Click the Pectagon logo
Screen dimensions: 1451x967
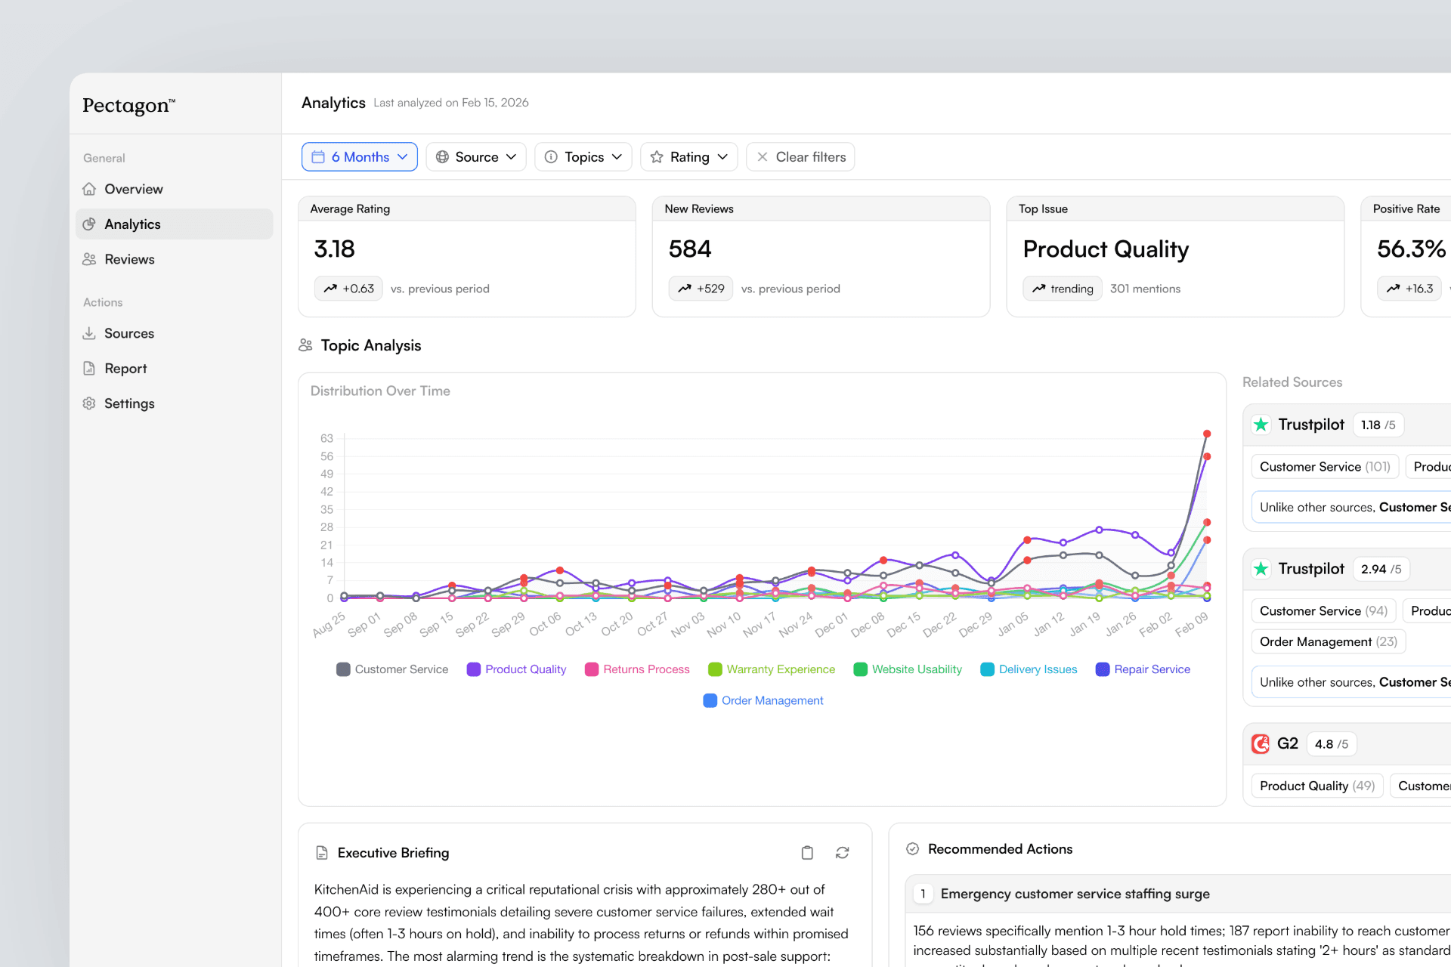click(x=128, y=106)
